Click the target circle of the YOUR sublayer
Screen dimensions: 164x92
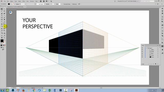click(158, 52)
